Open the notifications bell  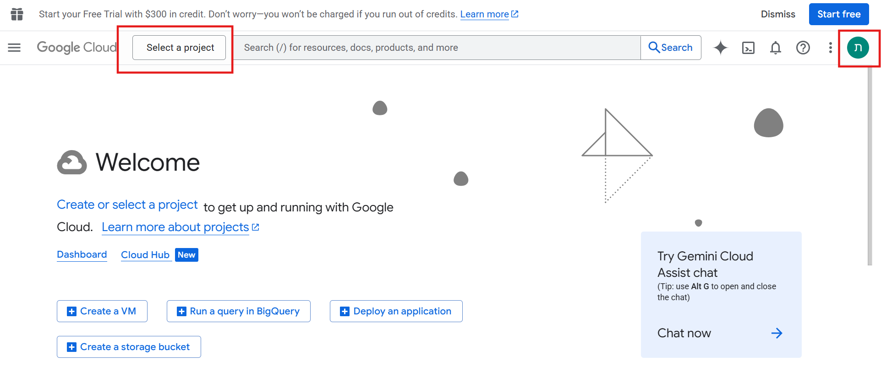[775, 48]
